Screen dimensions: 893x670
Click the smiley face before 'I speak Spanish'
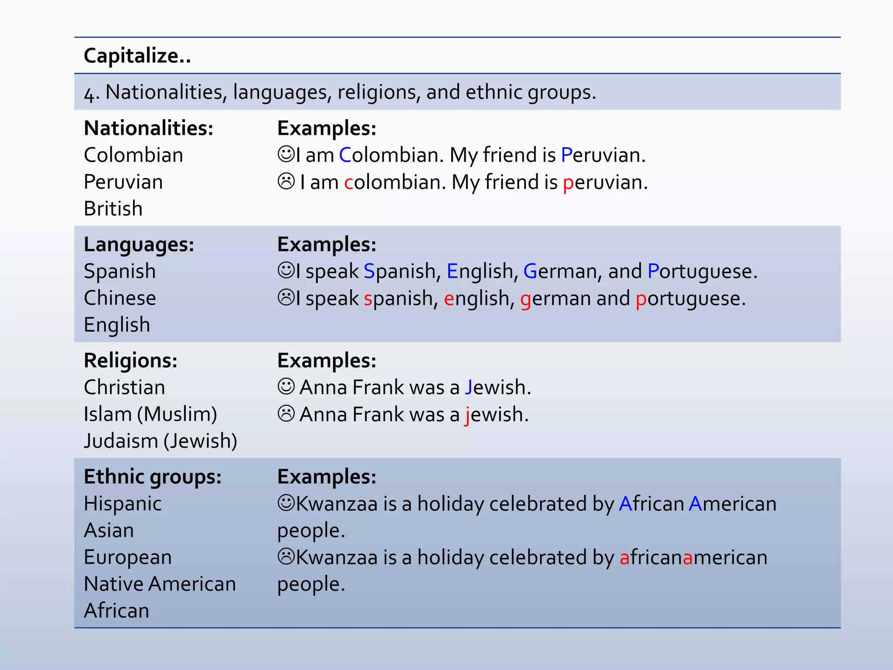(x=286, y=270)
